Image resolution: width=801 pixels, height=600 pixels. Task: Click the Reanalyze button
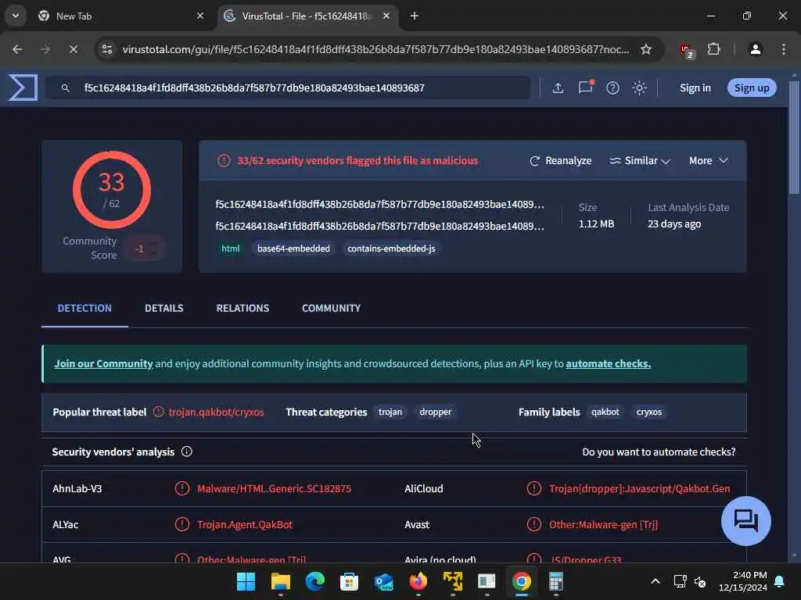coord(560,161)
